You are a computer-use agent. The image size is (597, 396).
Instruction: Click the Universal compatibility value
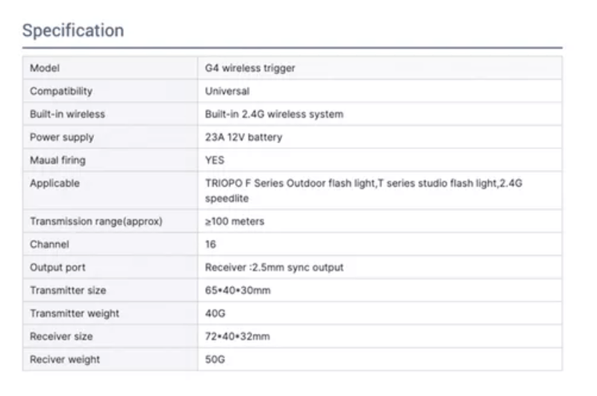click(x=228, y=91)
